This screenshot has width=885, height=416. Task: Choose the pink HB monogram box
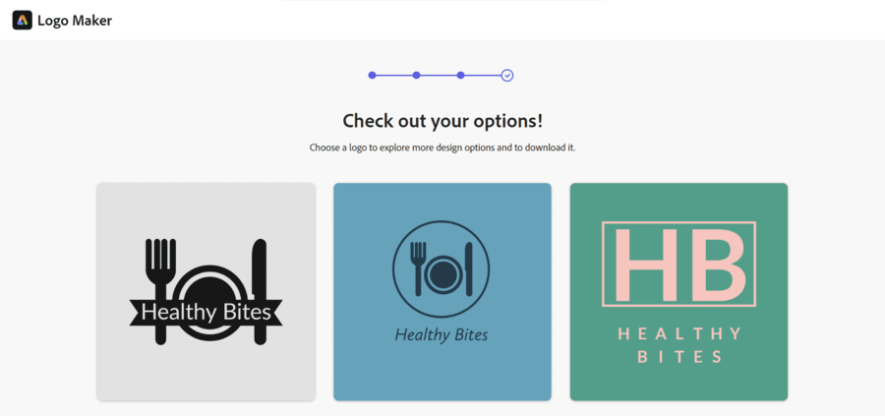click(678, 265)
